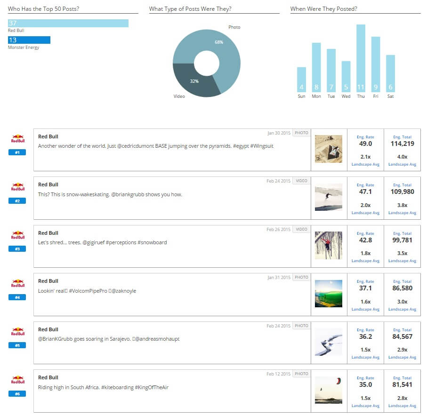Click the 'Who Has the Top 50 Posts?' heading

(44, 9)
